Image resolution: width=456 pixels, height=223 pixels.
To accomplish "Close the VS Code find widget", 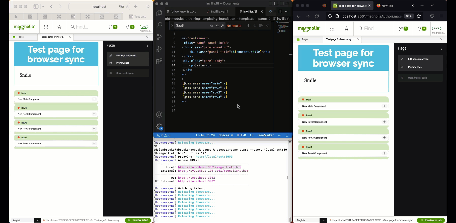I will [x=267, y=26].
